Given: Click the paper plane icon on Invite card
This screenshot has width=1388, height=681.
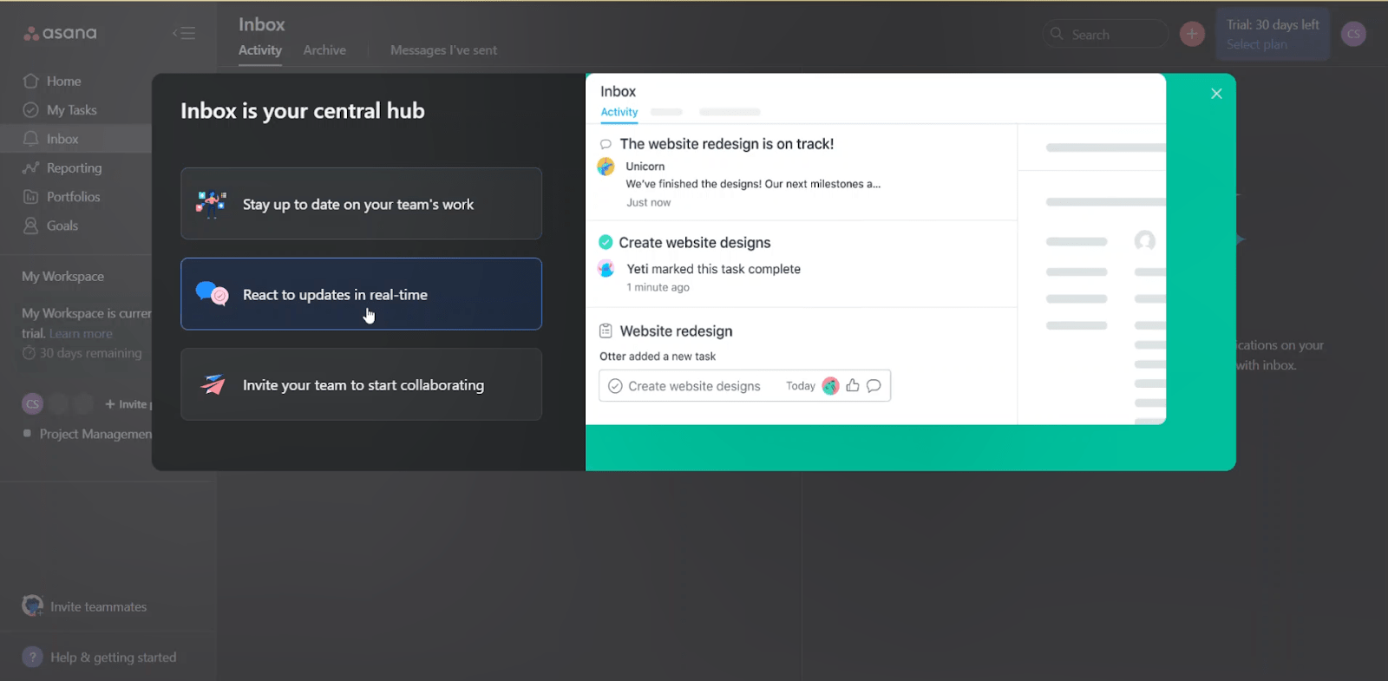Looking at the screenshot, I should click(x=213, y=384).
